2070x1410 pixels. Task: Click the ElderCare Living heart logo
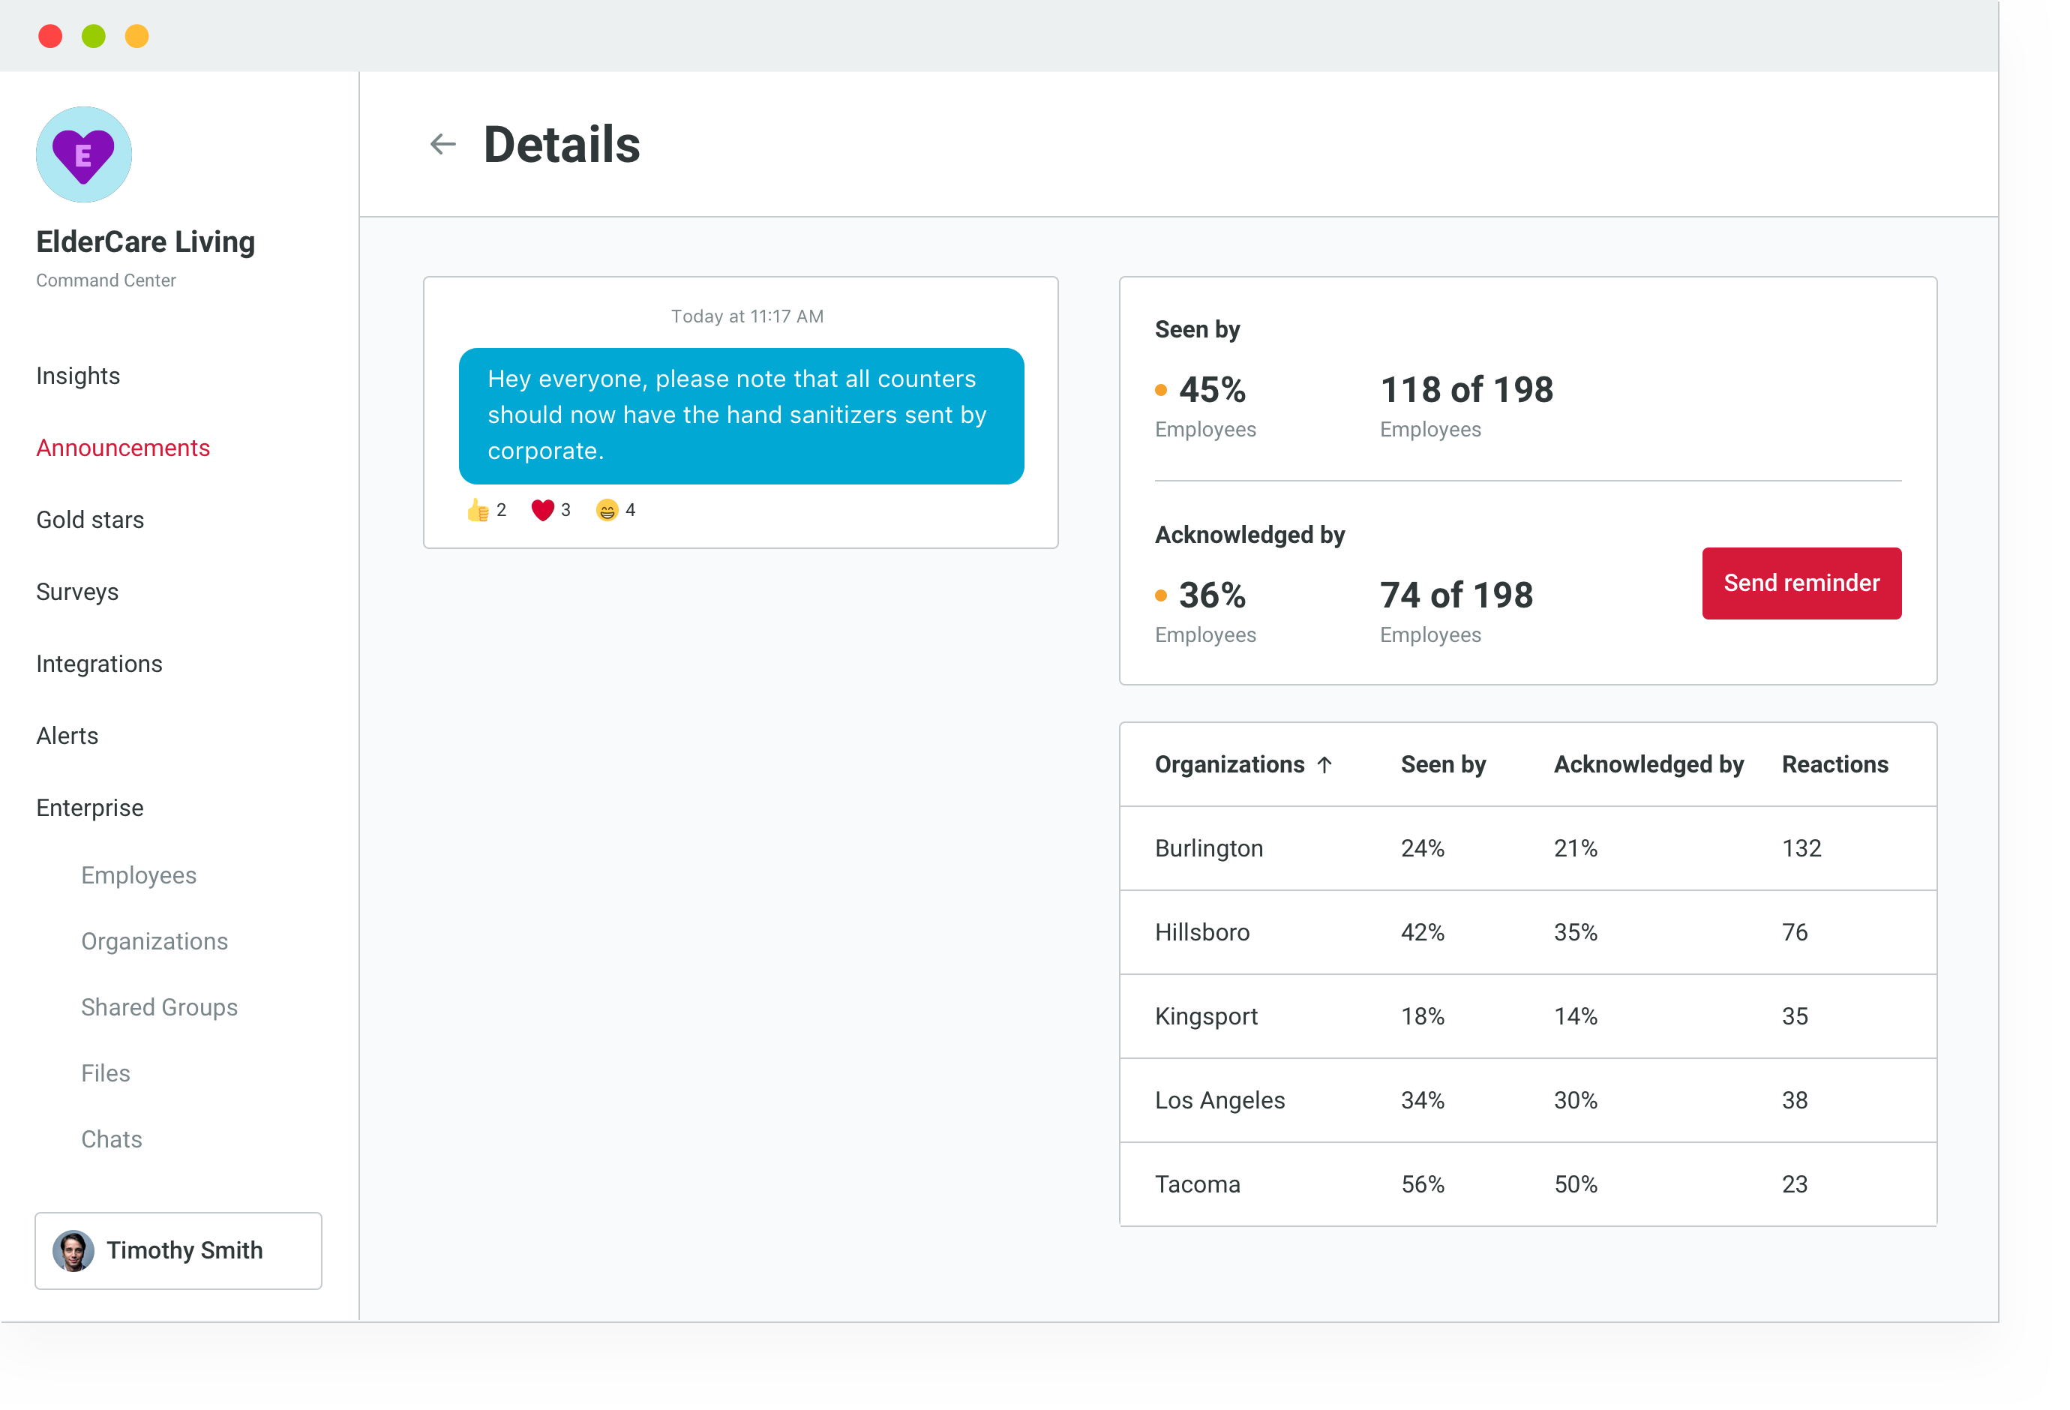pos(84,154)
